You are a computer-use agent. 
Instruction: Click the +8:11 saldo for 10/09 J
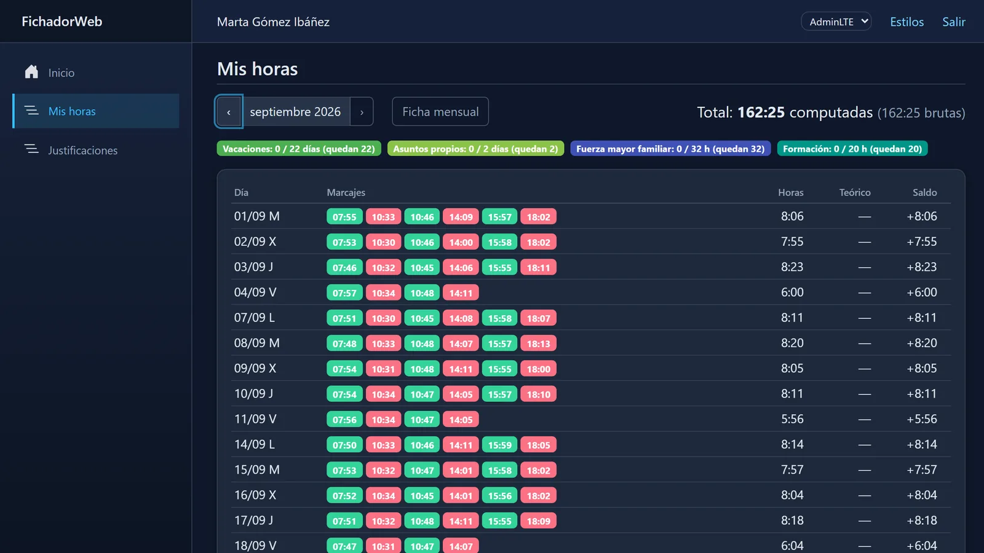(x=922, y=394)
